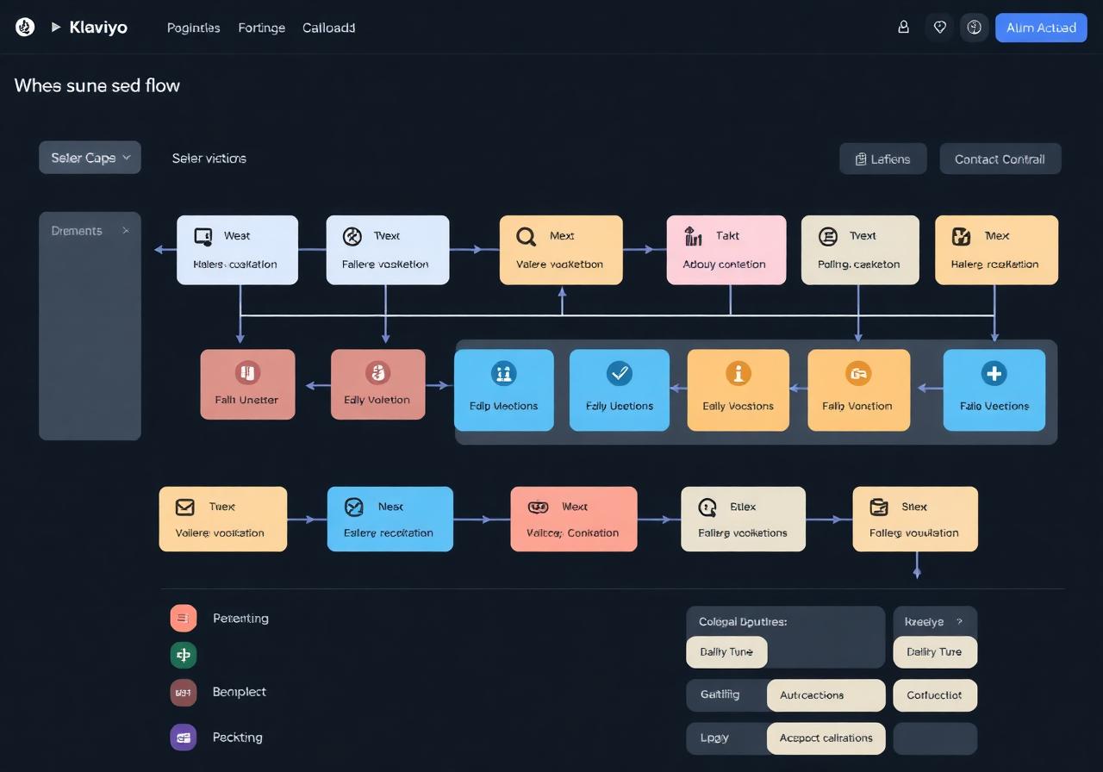Select the Acepoct caltrations option

pyautogui.click(x=826, y=738)
